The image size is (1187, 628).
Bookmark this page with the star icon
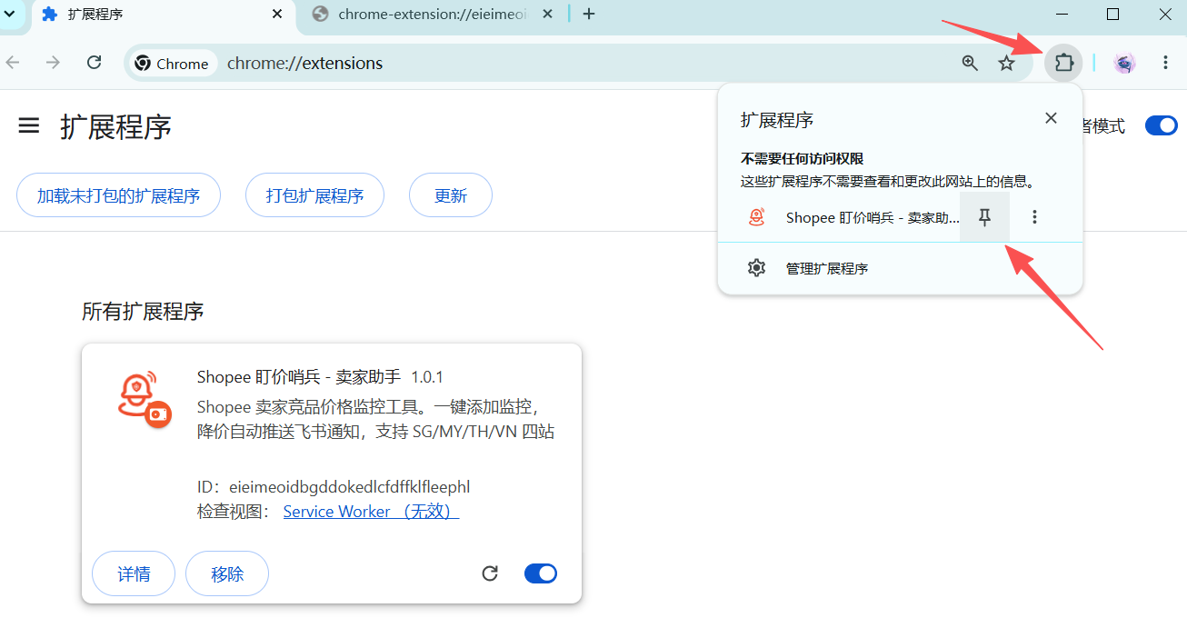tap(1006, 63)
